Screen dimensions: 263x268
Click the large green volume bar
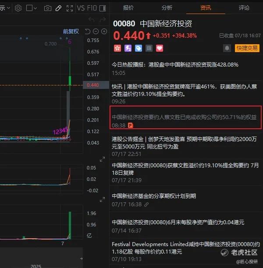tap(70, 225)
